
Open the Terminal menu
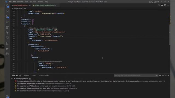click(40, 2)
